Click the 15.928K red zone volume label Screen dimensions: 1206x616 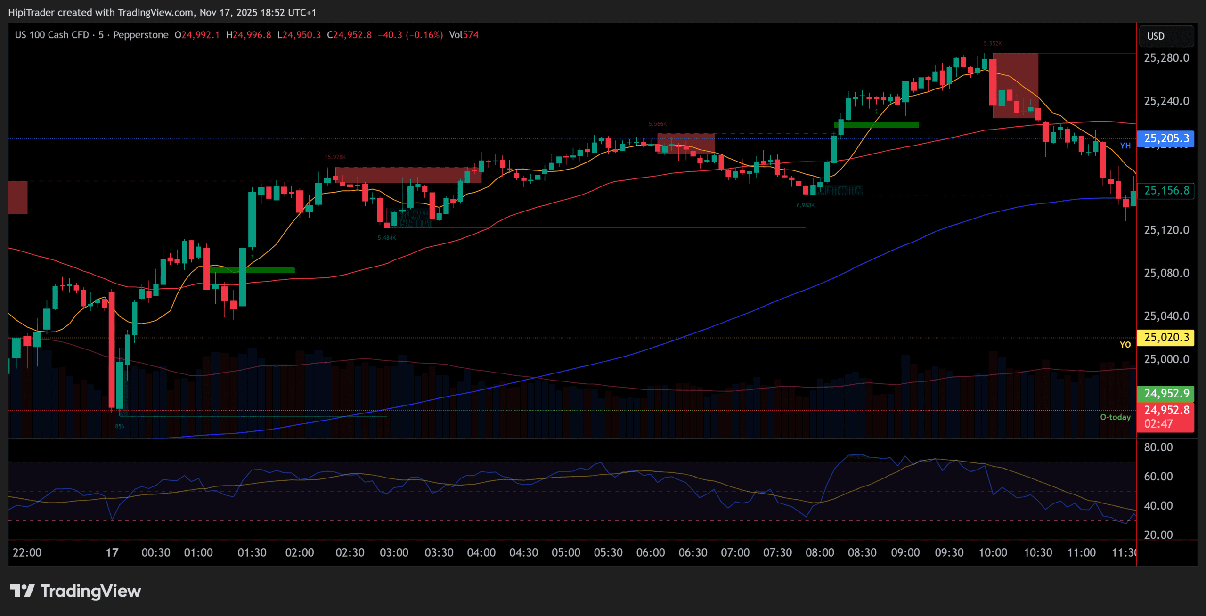335,157
